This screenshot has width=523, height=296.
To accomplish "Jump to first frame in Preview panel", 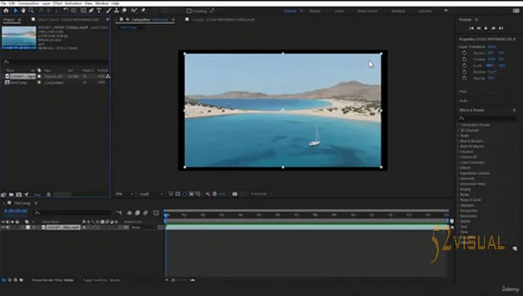I will 472,28.
